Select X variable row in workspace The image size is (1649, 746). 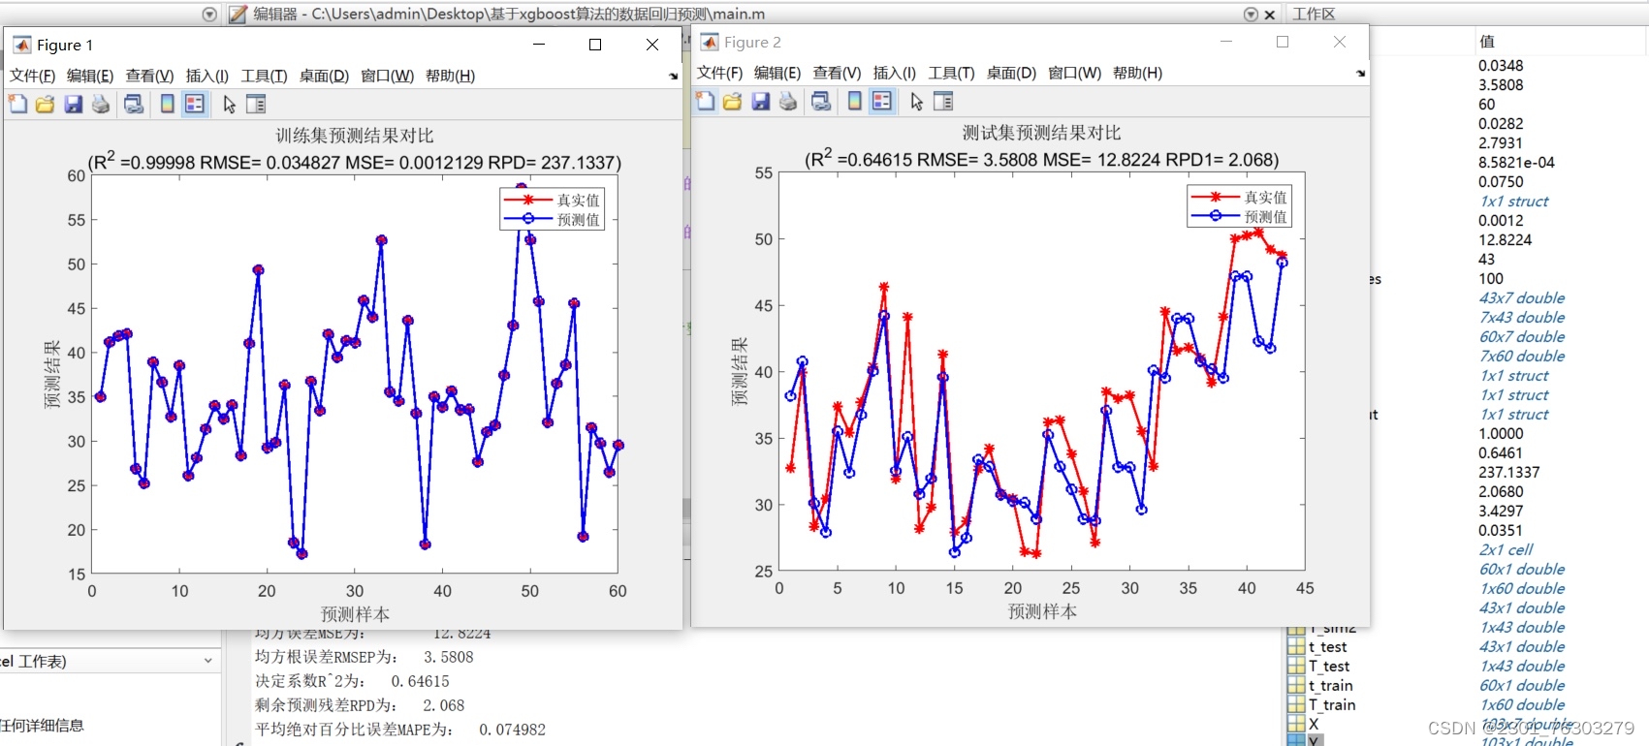pyautogui.click(x=1314, y=724)
